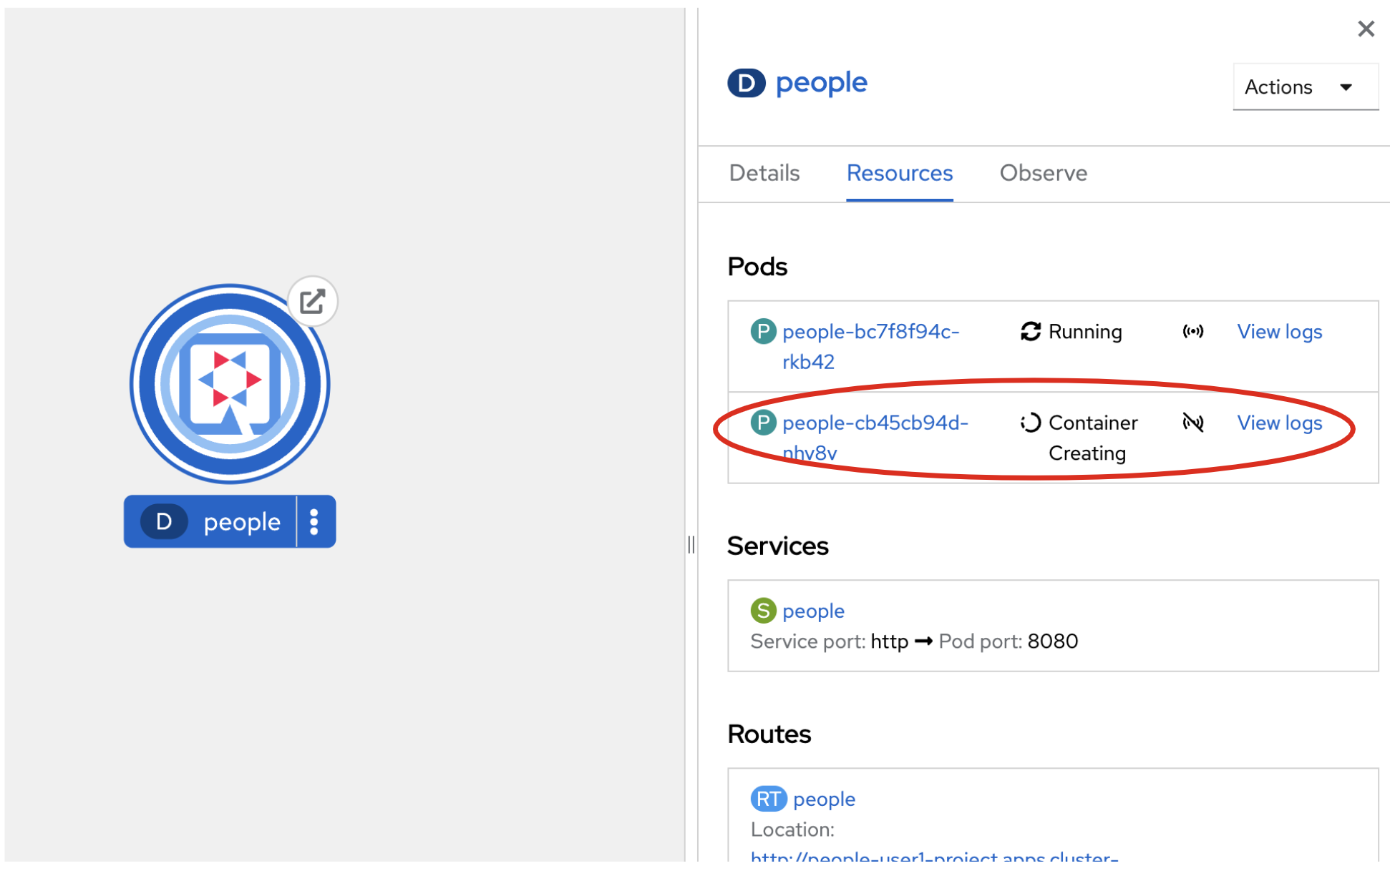Click the RT route badge icon
The height and width of the screenshot is (871, 1390).
pyautogui.click(x=768, y=799)
